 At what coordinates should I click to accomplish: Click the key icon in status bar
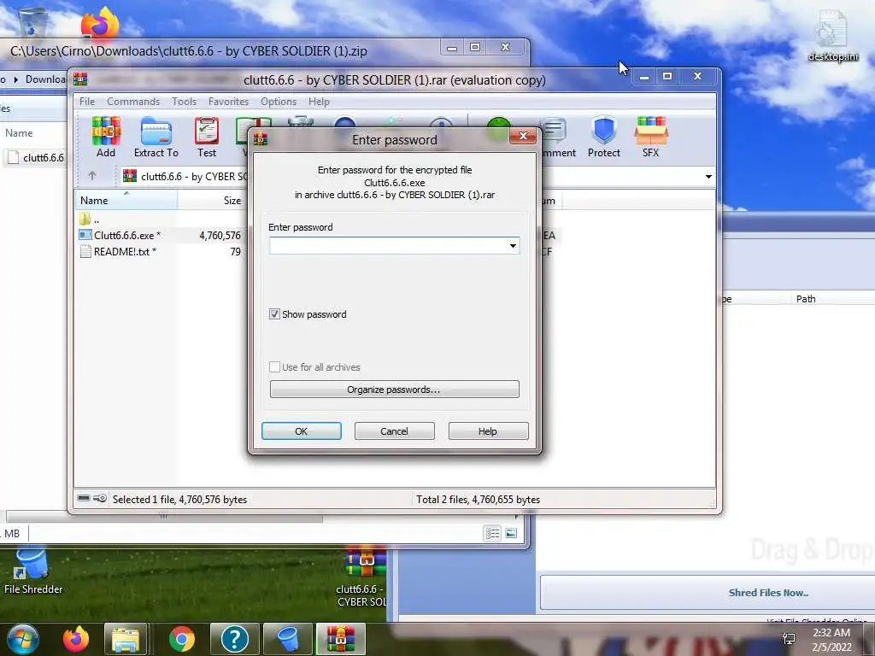[x=100, y=498]
